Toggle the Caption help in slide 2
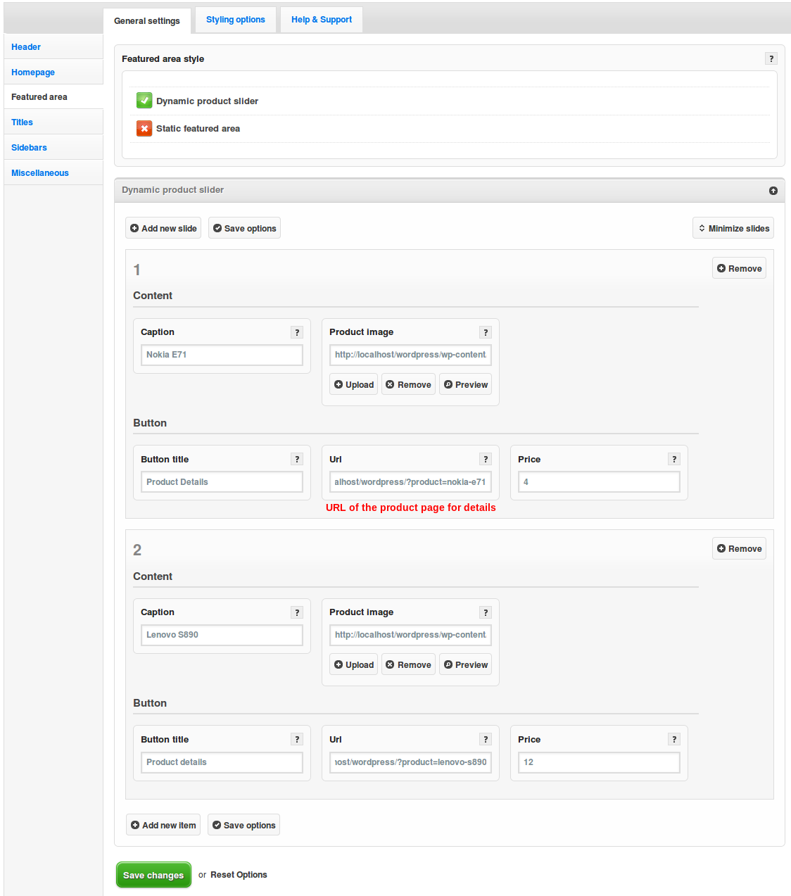The image size is (791, 896). (x=297, y=612)
